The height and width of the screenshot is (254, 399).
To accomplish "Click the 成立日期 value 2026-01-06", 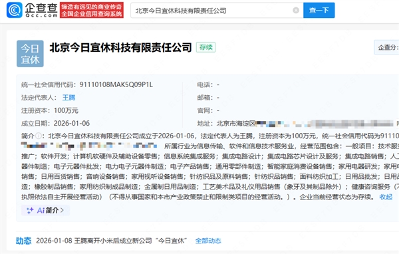I will pyautogui.click(x=72, y=124).
